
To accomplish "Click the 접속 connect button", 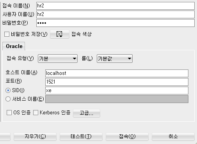I will click(127, 137).
